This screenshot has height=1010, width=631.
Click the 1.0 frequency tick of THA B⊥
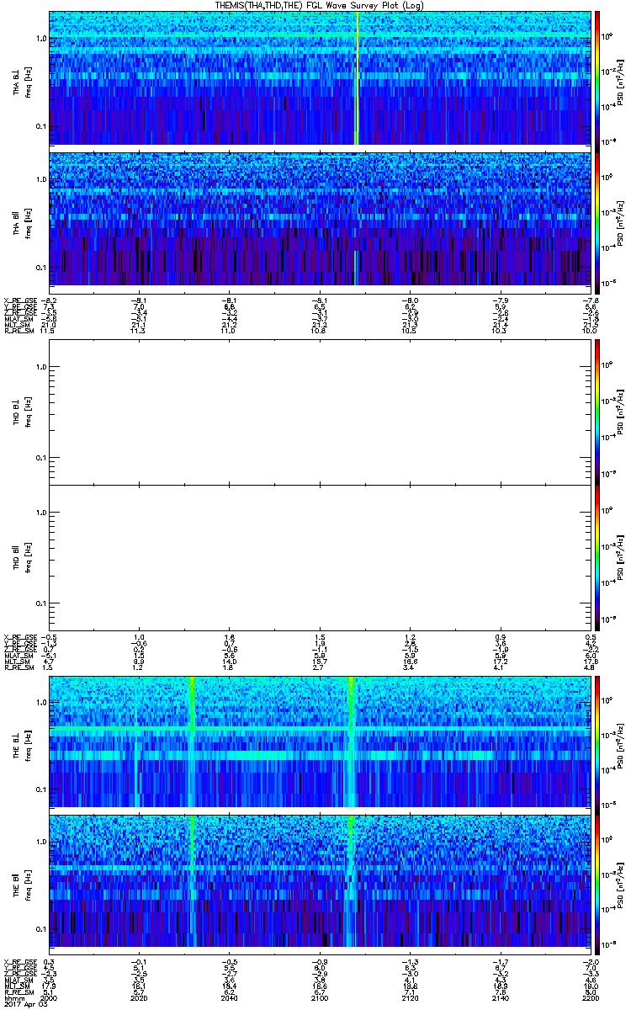[x=40, y=39]
